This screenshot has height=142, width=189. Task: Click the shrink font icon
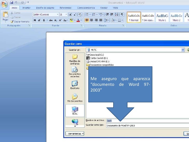pos(75,15)
